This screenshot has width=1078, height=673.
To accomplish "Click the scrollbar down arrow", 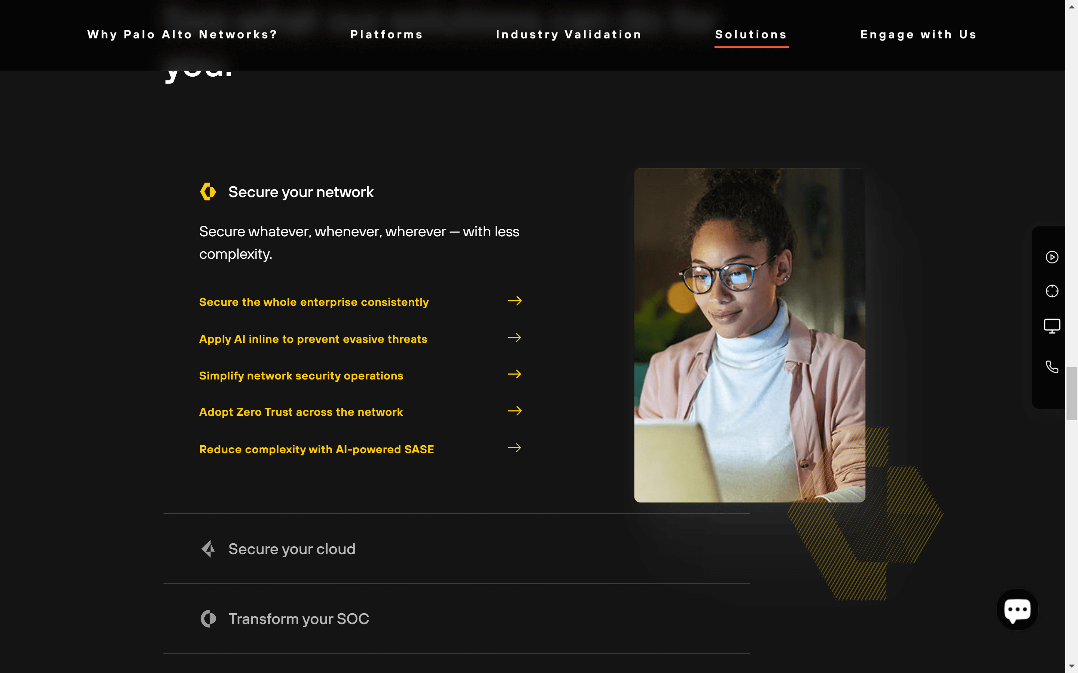I will click(1071, 666).
